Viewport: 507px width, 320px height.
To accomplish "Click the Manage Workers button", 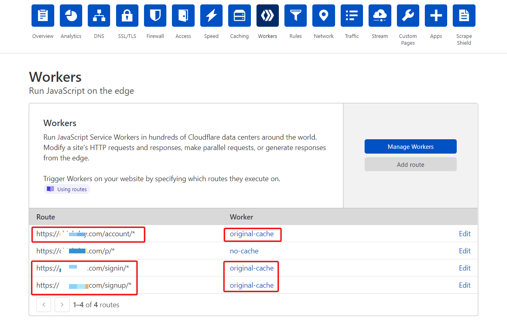I will pos(410,146).
